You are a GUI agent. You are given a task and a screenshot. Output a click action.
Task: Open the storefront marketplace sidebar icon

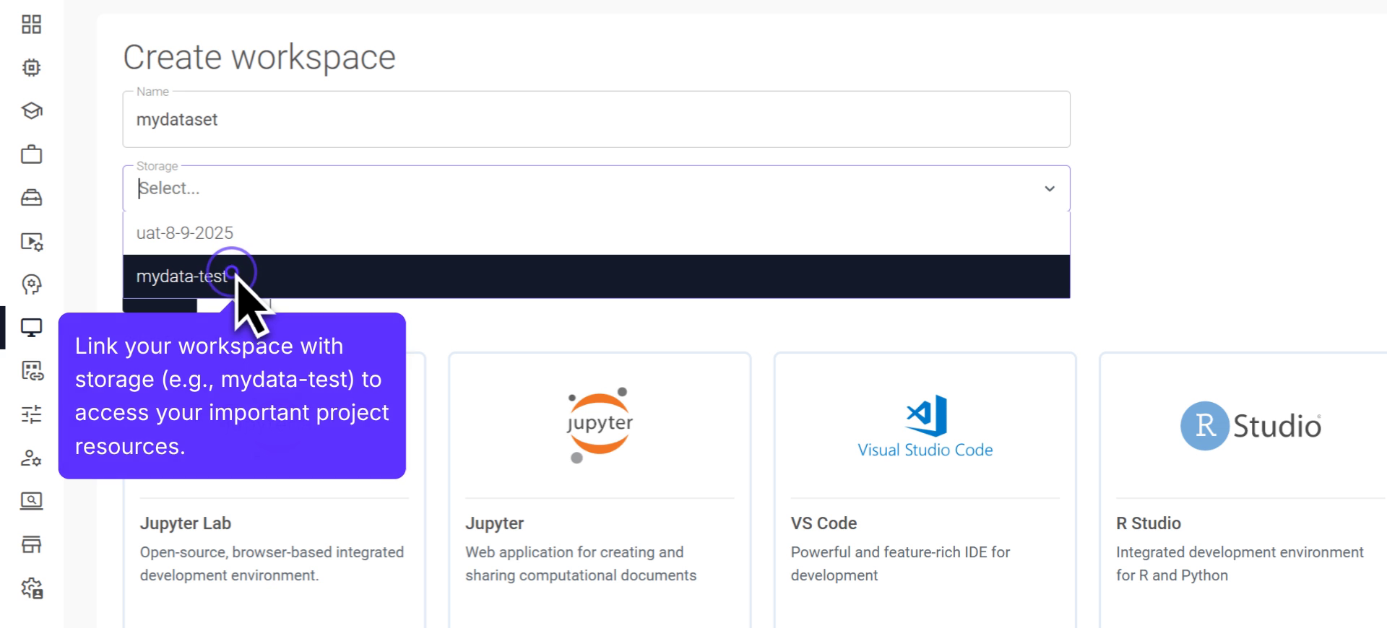point(31,544)
